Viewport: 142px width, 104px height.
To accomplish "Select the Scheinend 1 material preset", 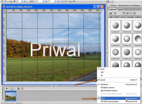I will coord(115,26).
